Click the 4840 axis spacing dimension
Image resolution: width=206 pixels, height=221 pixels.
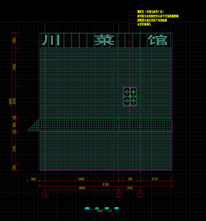[x=82, y=188]
